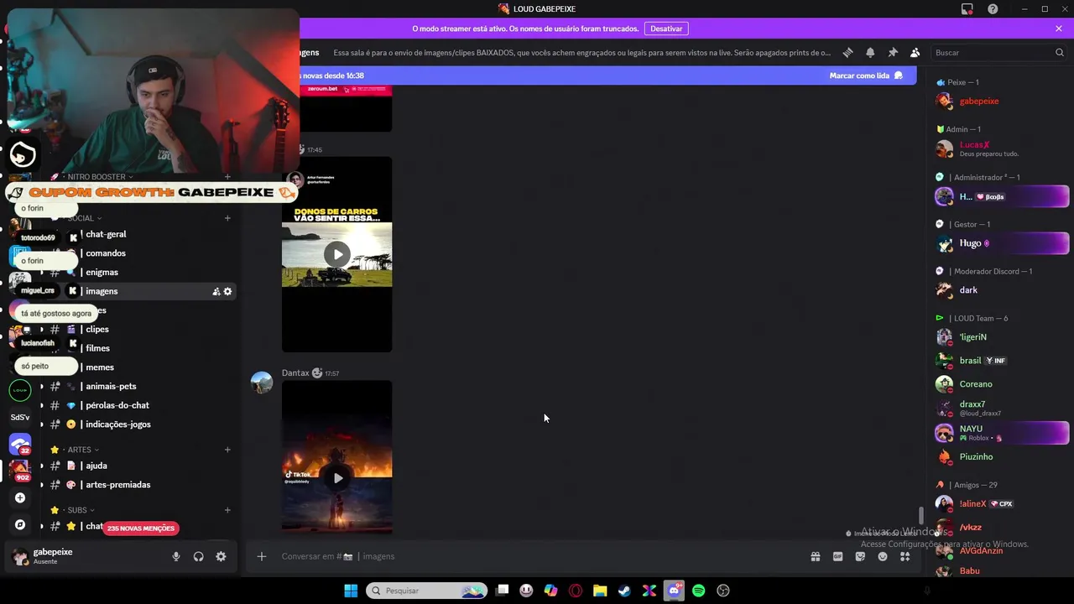Open the GIF picker
Viewport: 1074px width, 604px height.
(837, 556)
